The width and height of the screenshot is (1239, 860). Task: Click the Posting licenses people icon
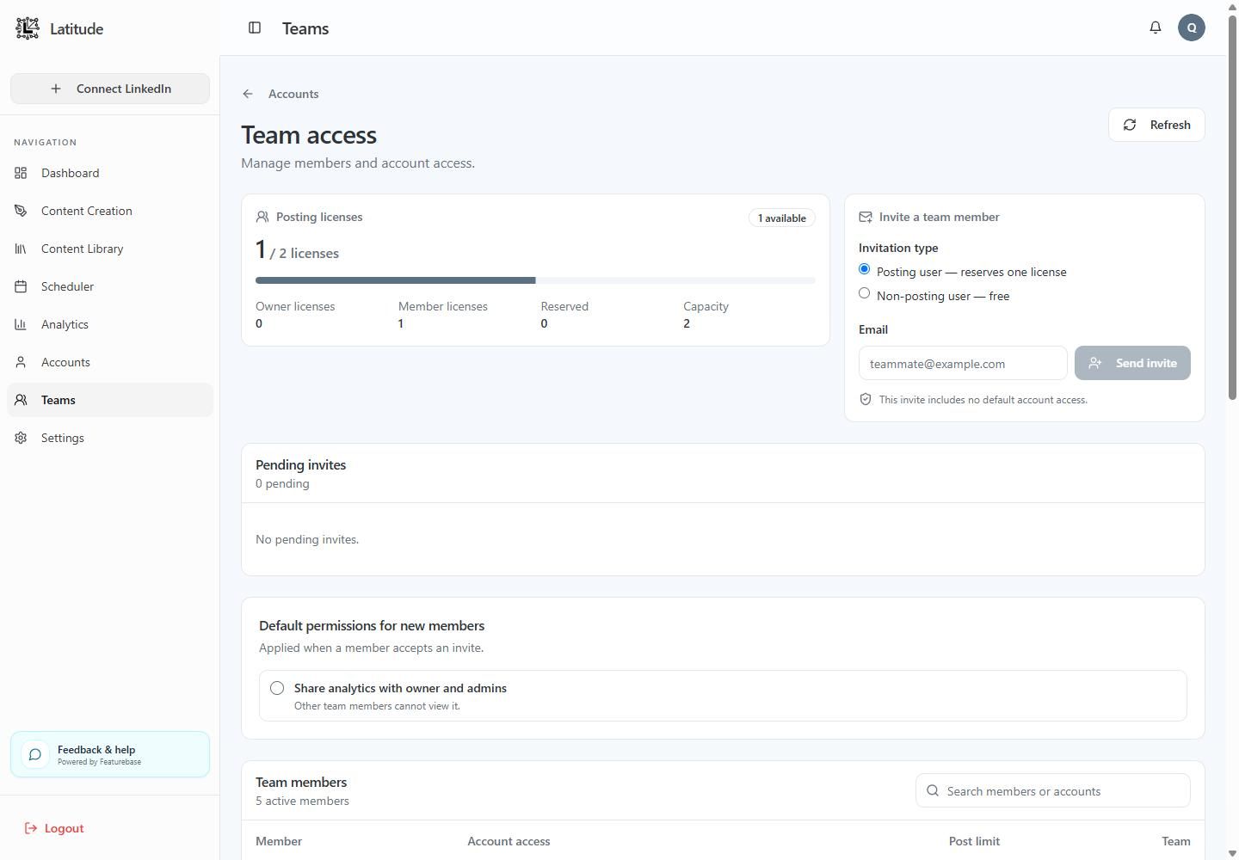[262, 217]
